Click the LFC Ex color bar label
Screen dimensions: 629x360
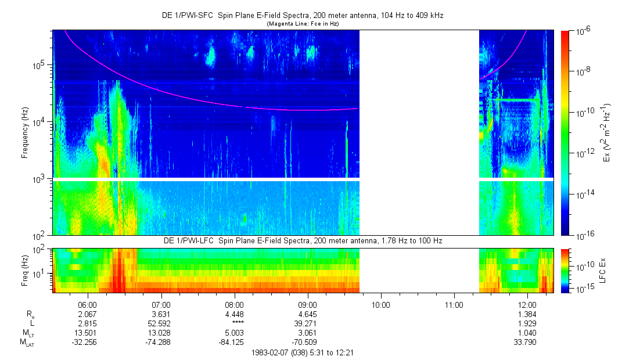point(603,270)
